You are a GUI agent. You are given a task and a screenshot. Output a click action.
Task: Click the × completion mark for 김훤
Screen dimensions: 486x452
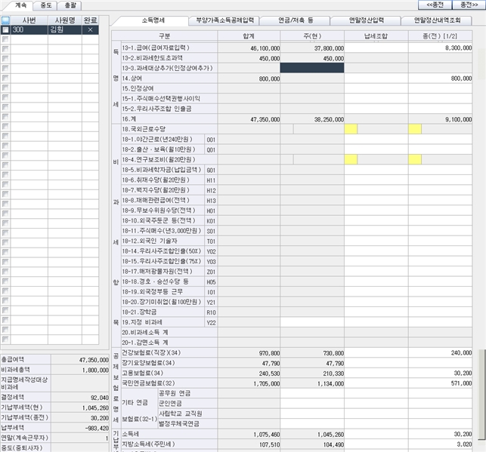point(90,30)
